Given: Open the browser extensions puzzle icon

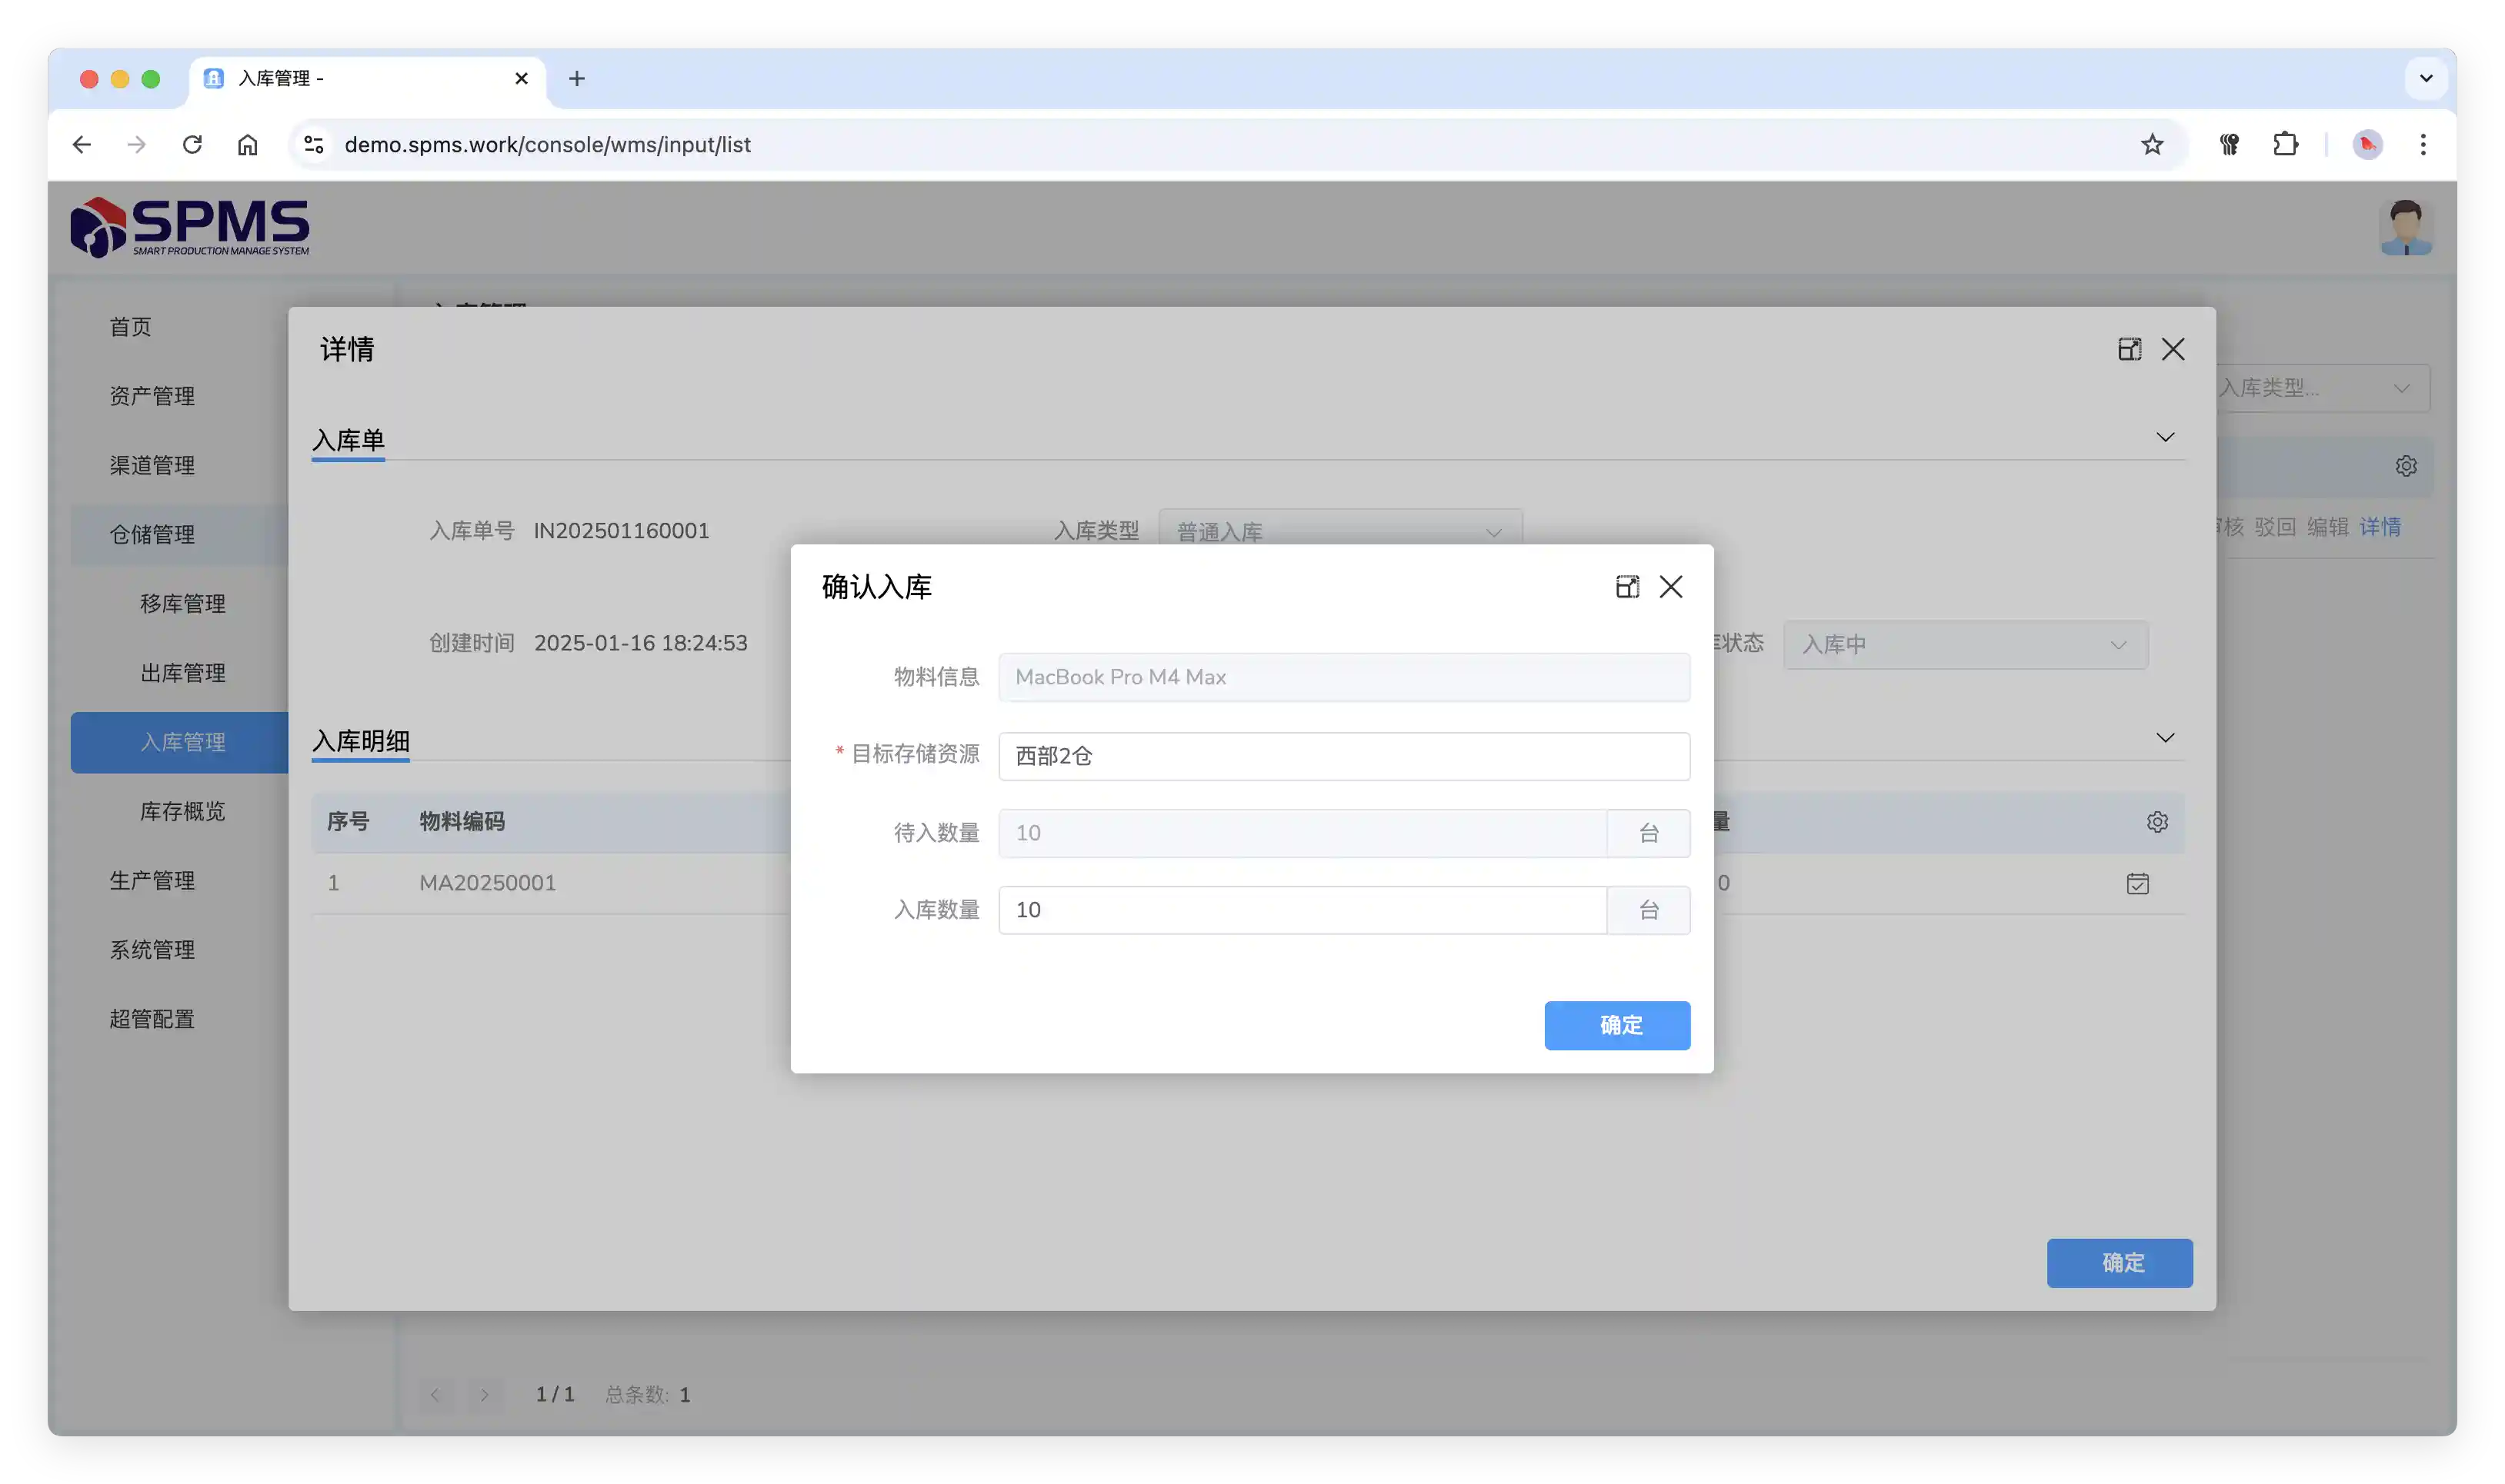Looking at the screenshot, I should (2285, 145).
